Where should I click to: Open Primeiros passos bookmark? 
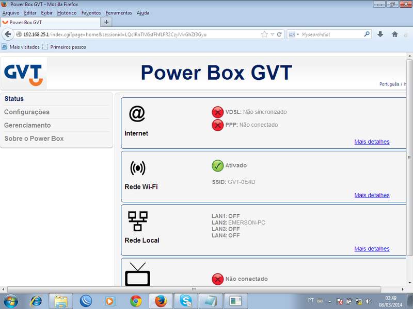click(x=64, y=47)
